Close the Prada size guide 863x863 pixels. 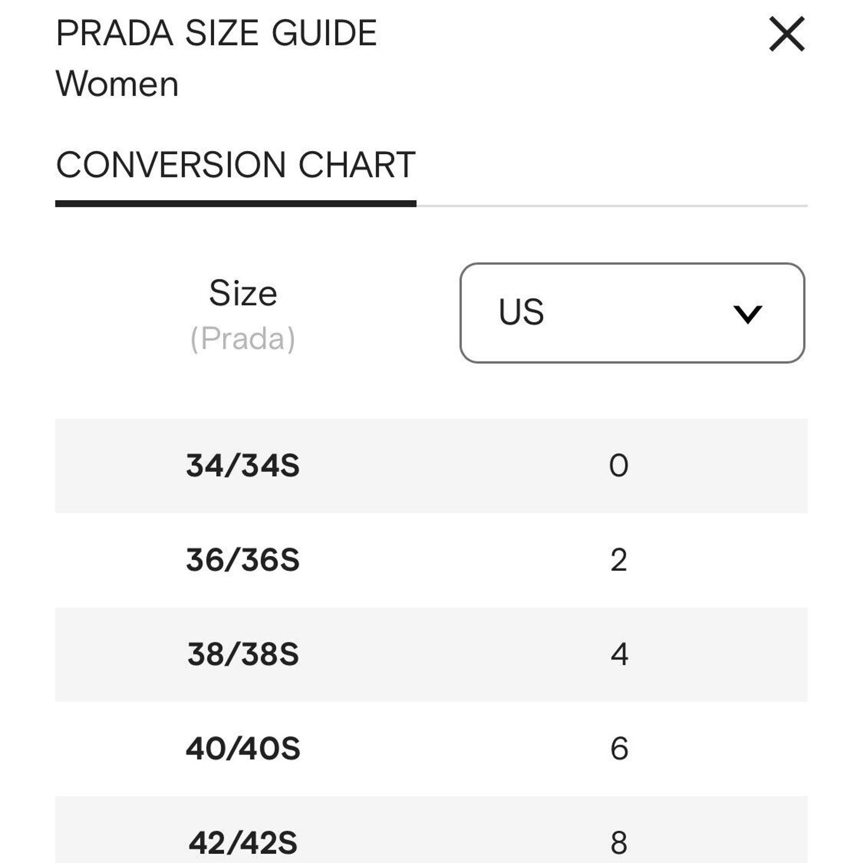click(786, 34)
